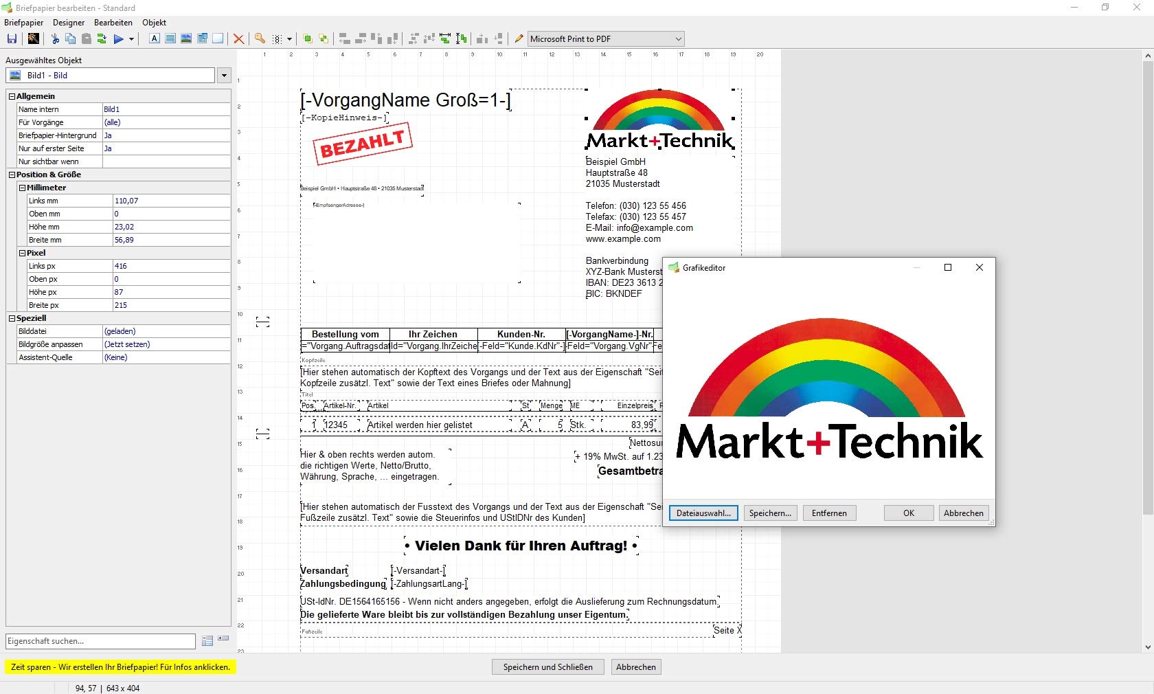Click the yellow 'Zeit sparen' info banner

tap(120, 667)
